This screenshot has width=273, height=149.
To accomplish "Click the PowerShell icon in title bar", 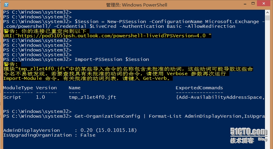I will (x=6, y=5).
